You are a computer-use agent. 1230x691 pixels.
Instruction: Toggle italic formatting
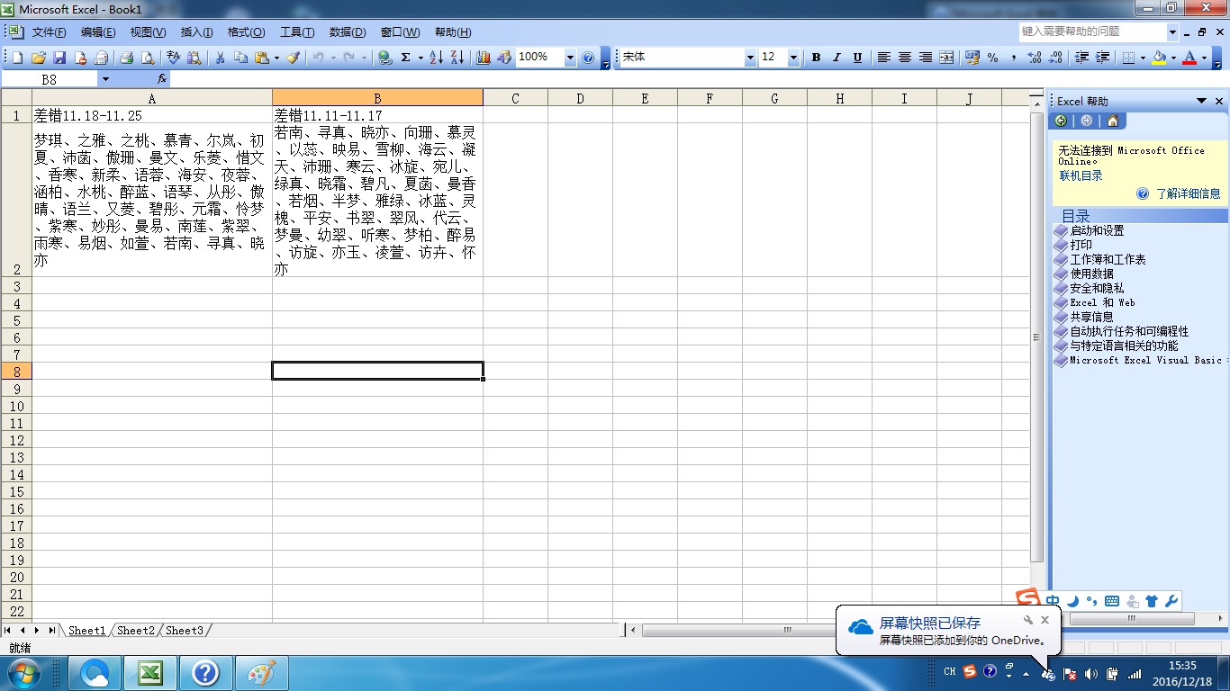tap(837, 58)
